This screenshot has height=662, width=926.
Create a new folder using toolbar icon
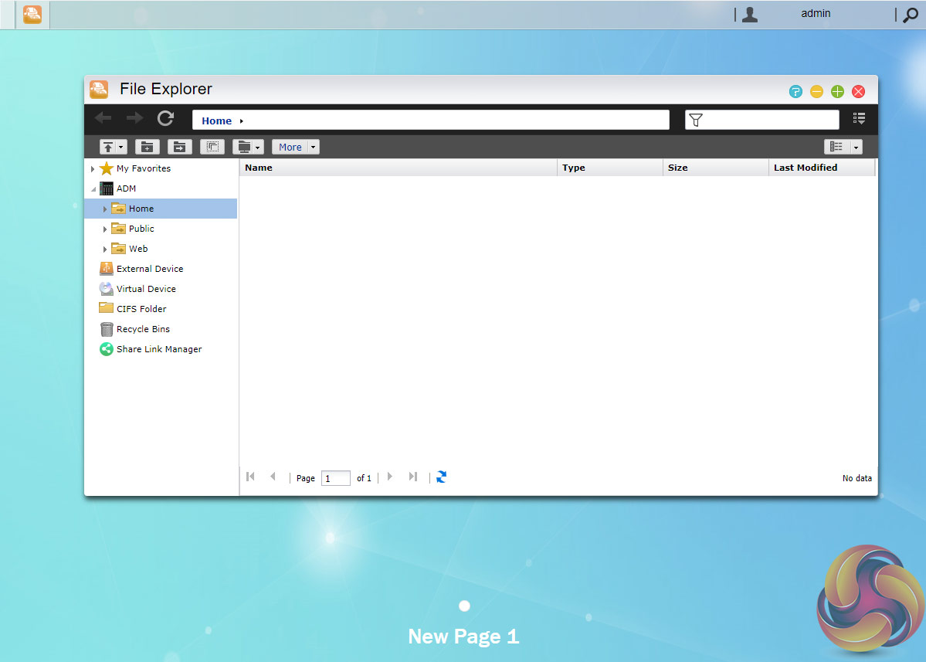click(148, 147)
